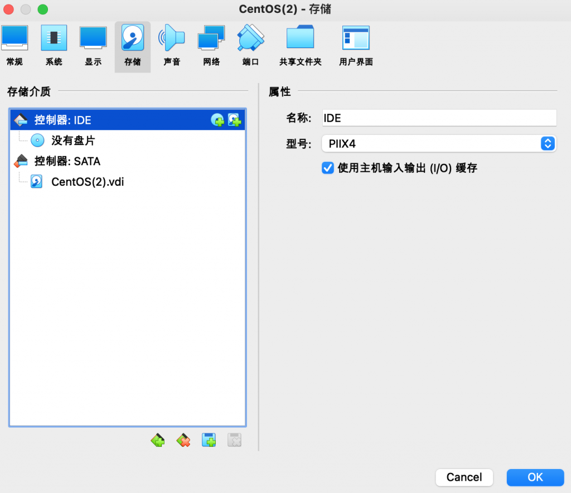
Task: Switch to the 系统 (System) settings tab
Action: click(x=54, y=46)
